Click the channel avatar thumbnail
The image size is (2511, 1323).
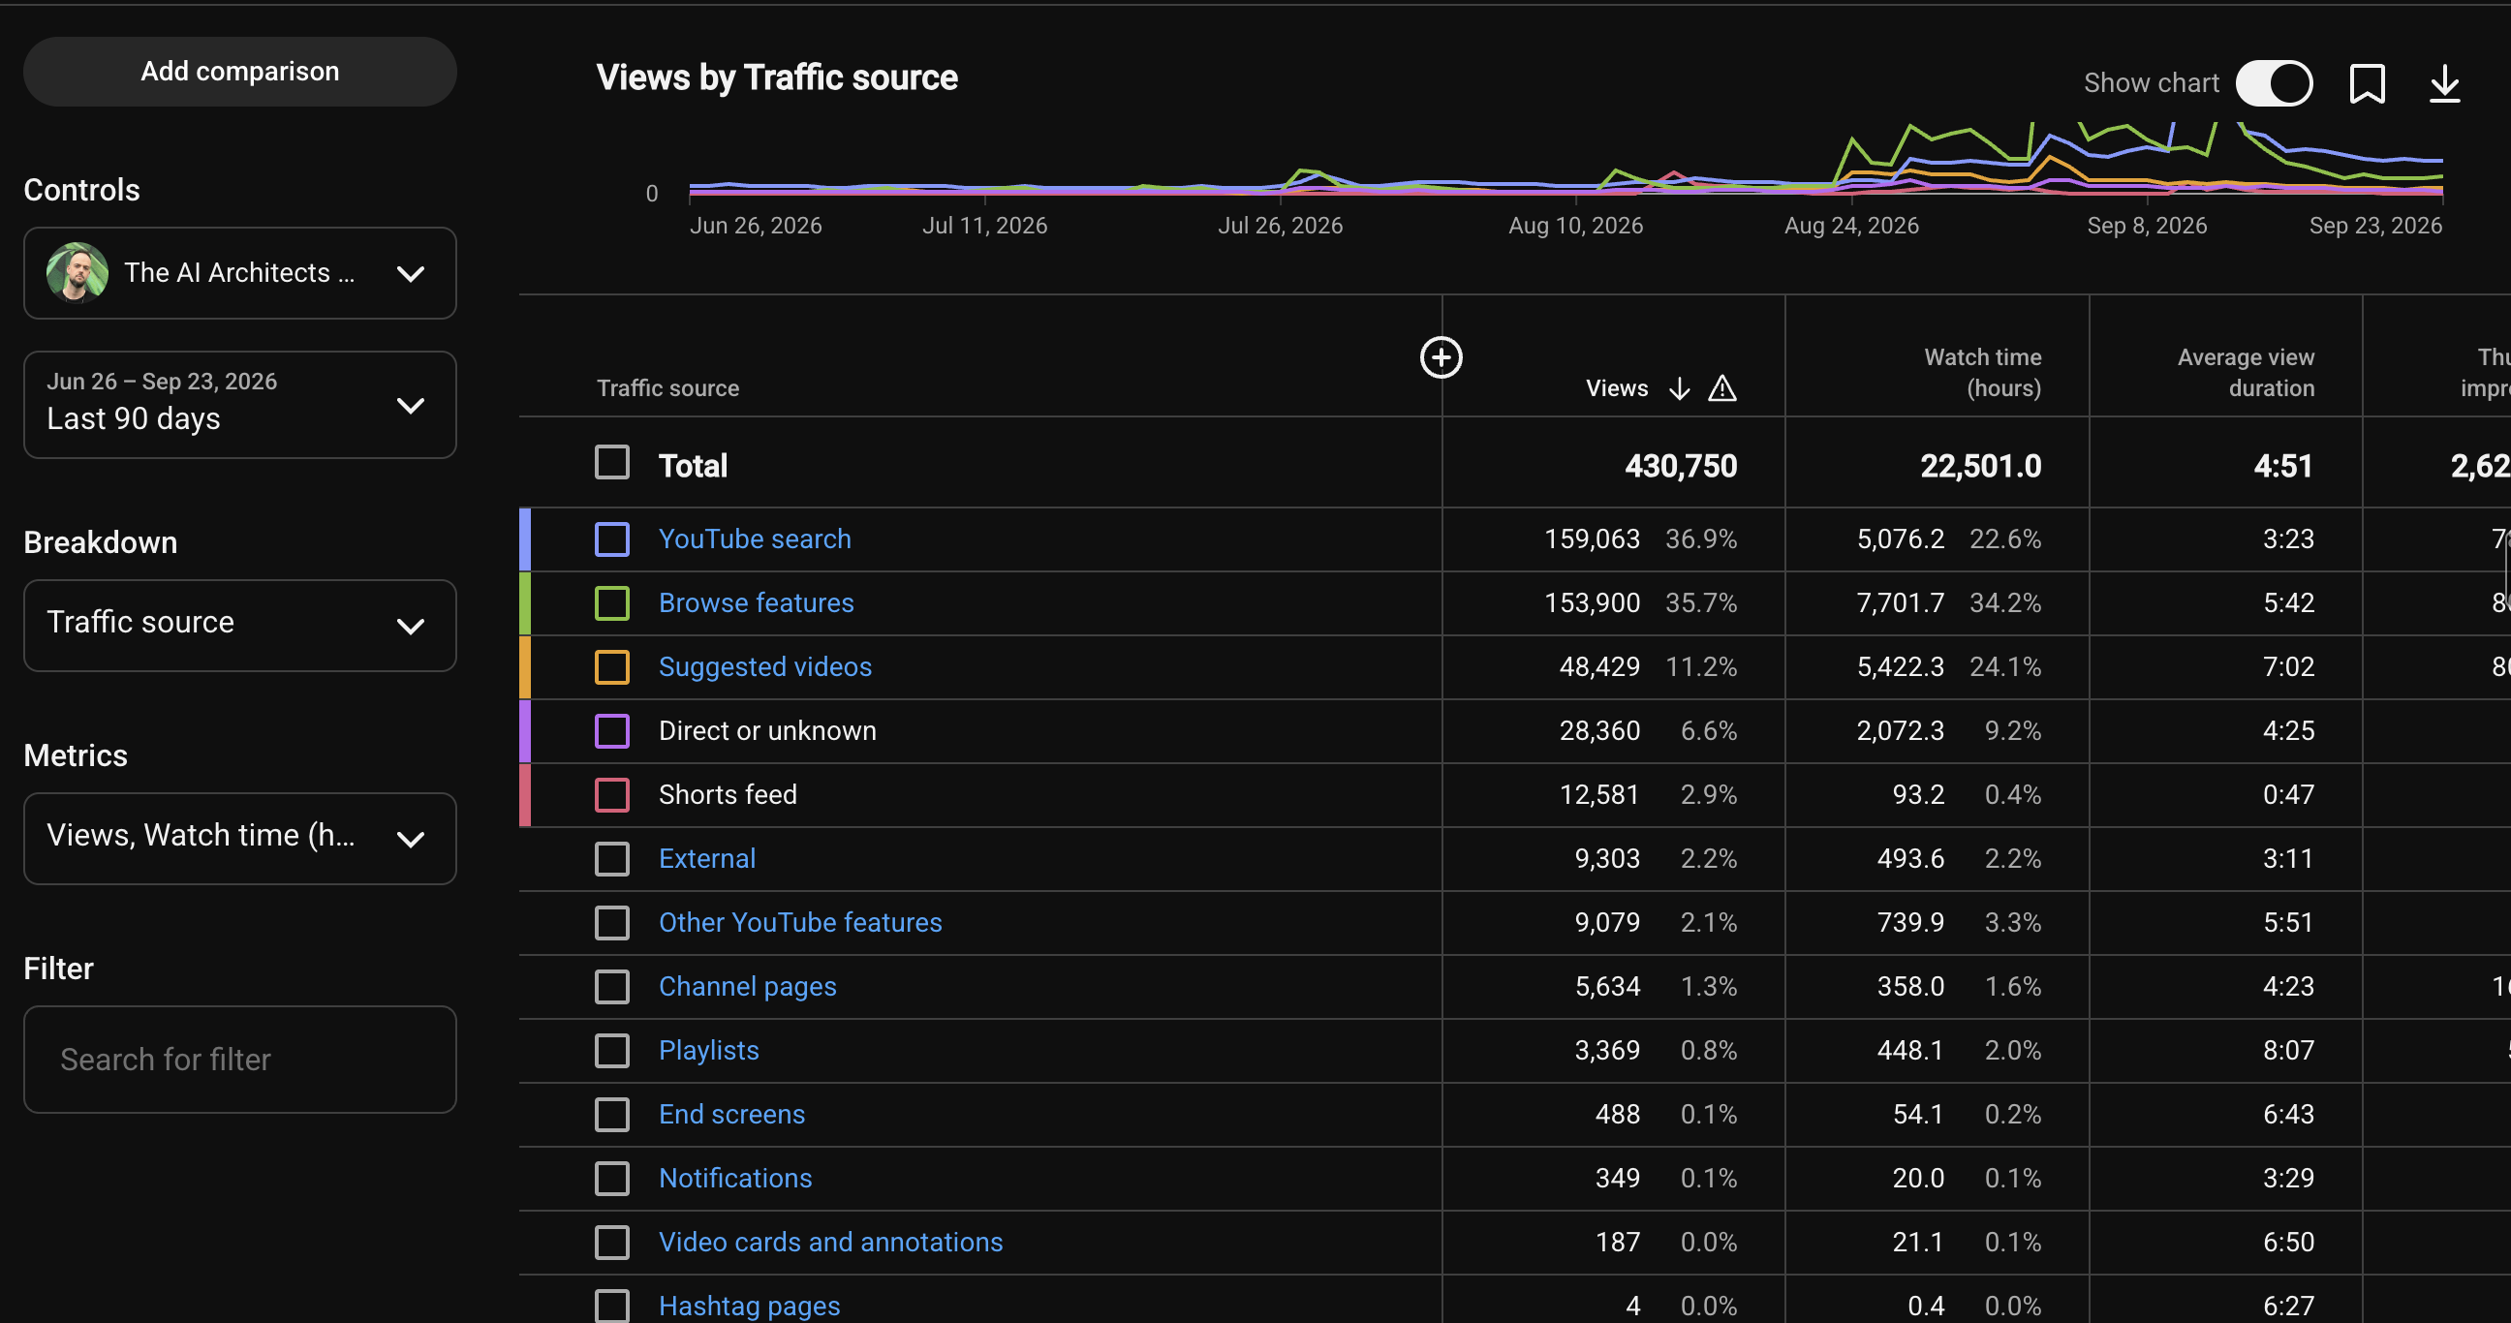click(x=77, y=272)
